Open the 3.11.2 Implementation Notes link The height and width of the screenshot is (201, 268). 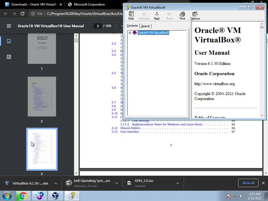(x=167, y=124)
